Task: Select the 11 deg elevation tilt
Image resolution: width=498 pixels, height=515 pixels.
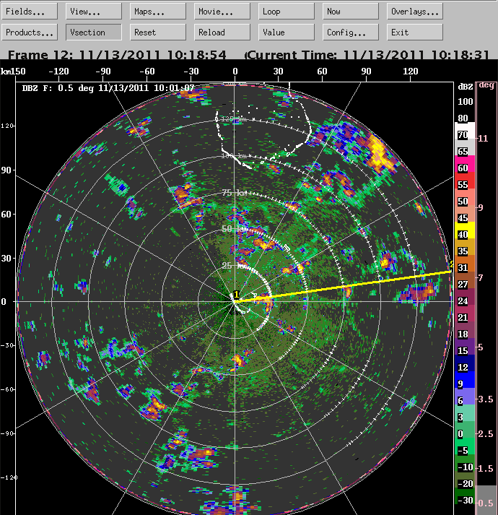Action: (x=483, y=138)
